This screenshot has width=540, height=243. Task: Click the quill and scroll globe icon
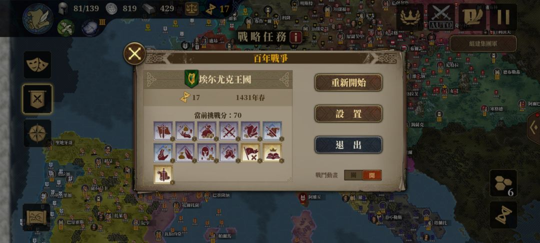(37, 18)
